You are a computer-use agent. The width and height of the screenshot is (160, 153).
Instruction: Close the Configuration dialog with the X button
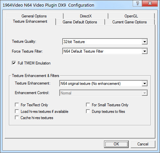pos(150,3)
